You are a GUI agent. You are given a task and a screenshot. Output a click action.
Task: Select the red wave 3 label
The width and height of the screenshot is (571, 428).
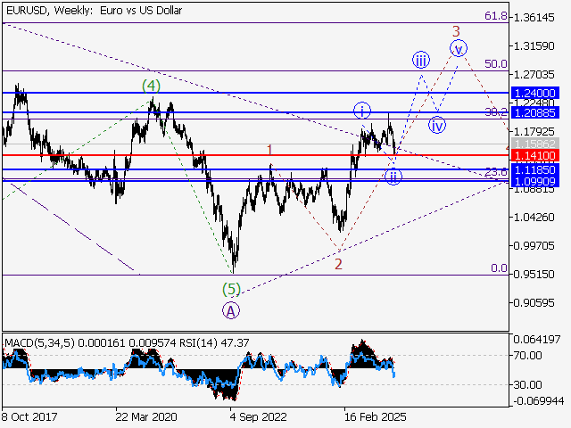[x=455, y=30]
